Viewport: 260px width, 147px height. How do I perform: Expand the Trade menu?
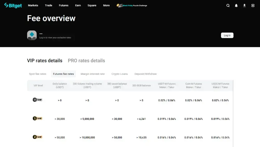[x=48, y=5]
